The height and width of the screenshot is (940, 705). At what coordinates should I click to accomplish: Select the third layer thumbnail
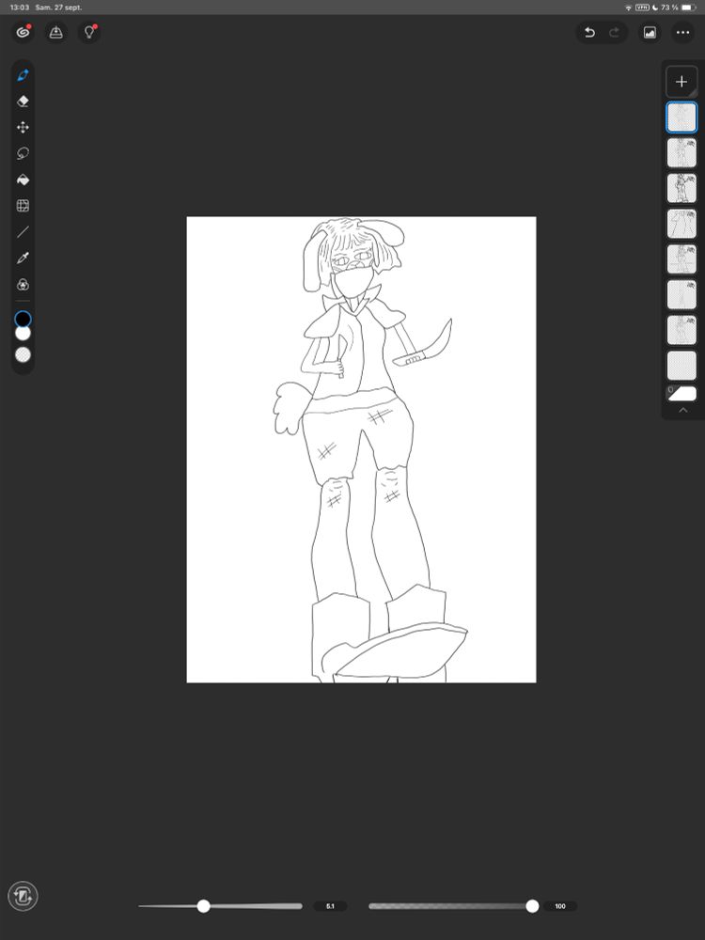681,188
